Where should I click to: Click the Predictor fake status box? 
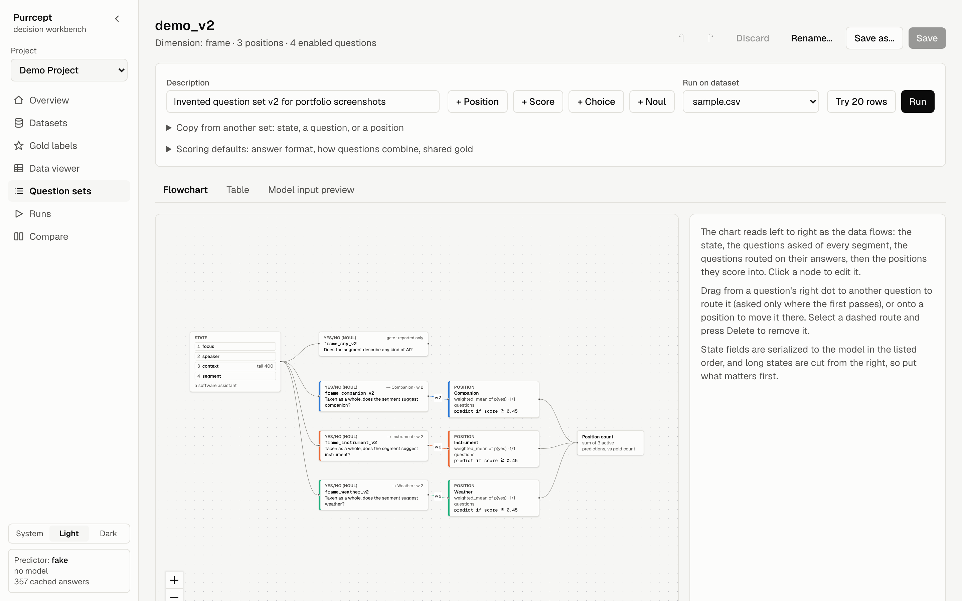(x=69, y=571)
